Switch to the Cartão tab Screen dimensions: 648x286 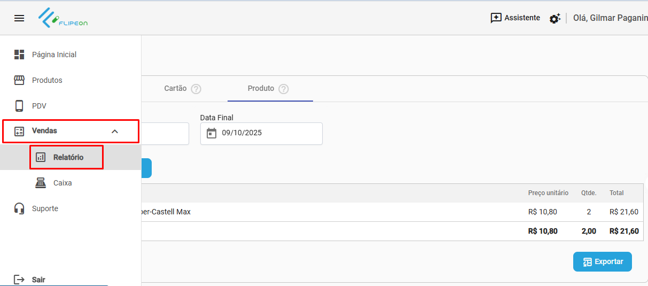[175, 89]
